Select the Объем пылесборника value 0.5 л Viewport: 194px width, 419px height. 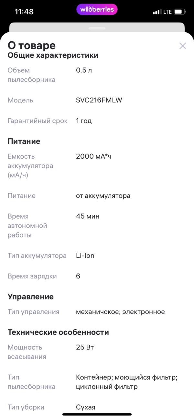(x=83, y=70)
